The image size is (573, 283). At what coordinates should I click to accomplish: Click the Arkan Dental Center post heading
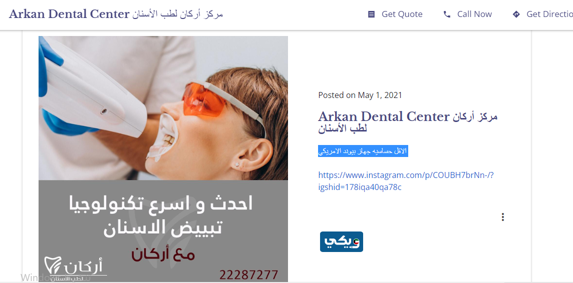click(408, 122)
